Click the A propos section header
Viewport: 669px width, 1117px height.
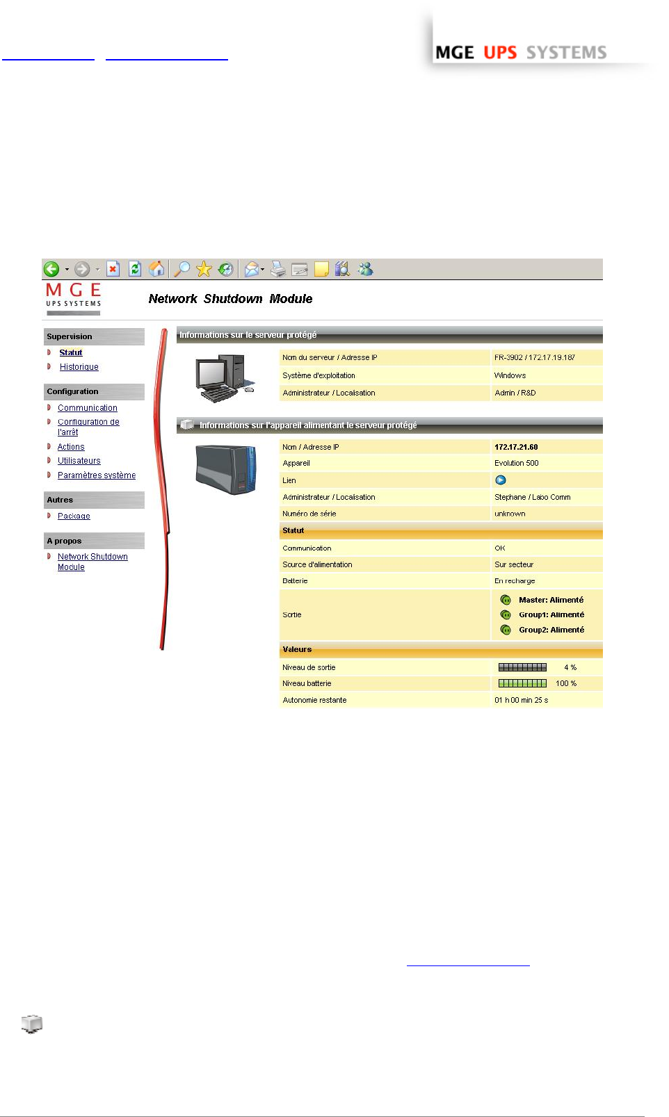[x=94, y=541]
